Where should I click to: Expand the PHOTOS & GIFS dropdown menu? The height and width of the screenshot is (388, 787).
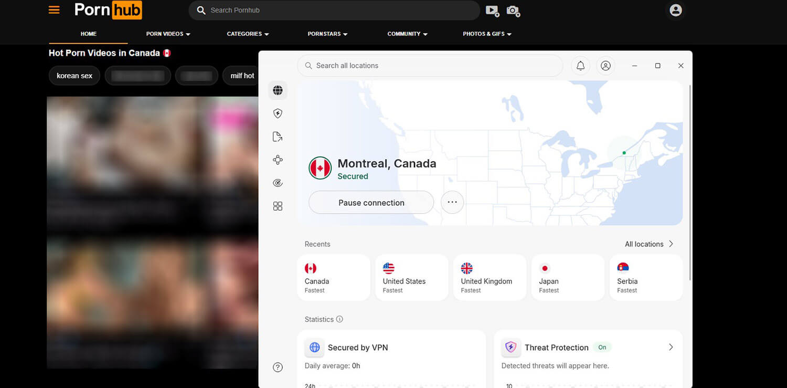tap(487, 34)
